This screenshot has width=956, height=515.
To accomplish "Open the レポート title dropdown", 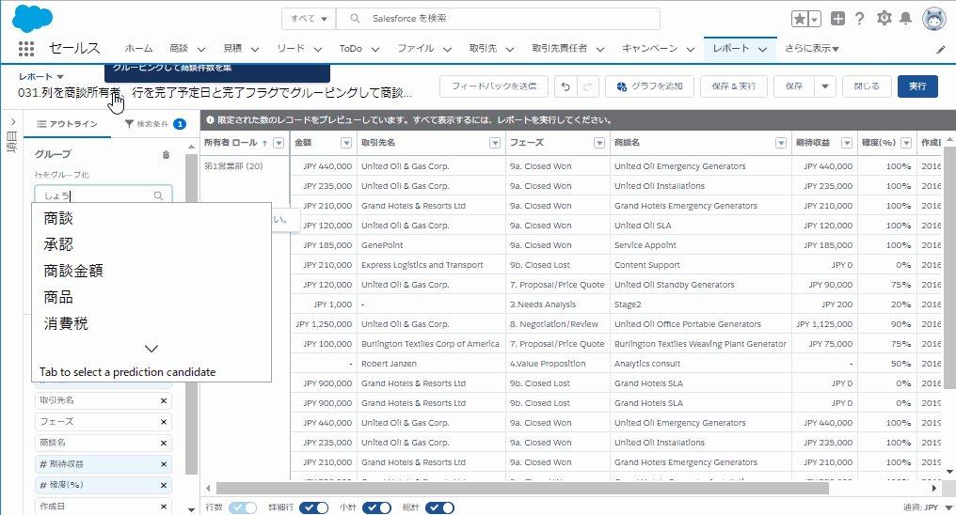I will click(60, 77).
